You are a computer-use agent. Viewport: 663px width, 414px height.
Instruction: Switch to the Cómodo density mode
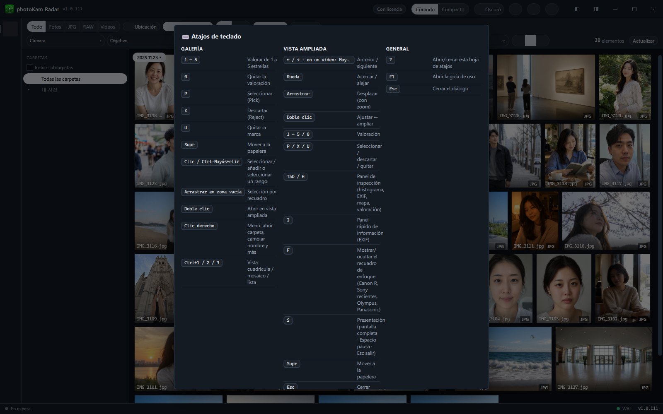(425, 9)
